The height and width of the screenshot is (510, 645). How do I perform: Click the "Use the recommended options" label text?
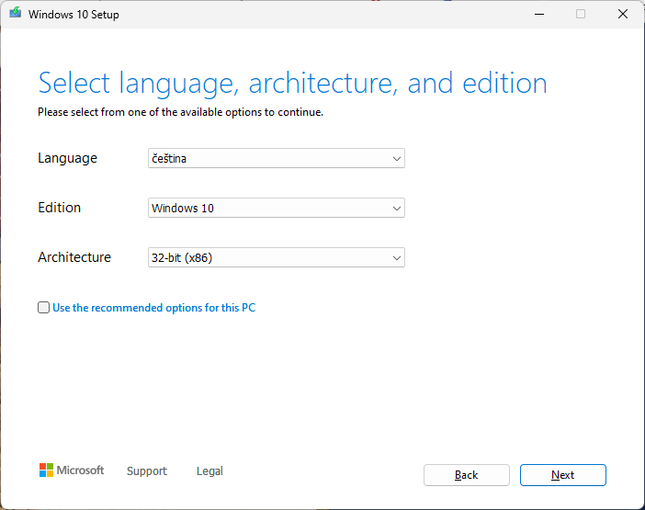(153, 308)
